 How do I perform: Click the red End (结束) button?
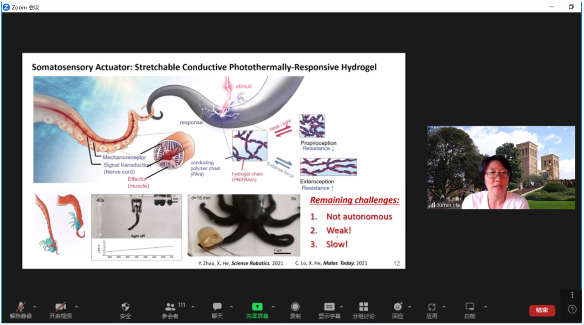[x=542, y=310]
